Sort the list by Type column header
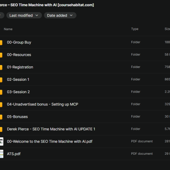The height and width of the screenshot is (170, 170). point(135,29)
